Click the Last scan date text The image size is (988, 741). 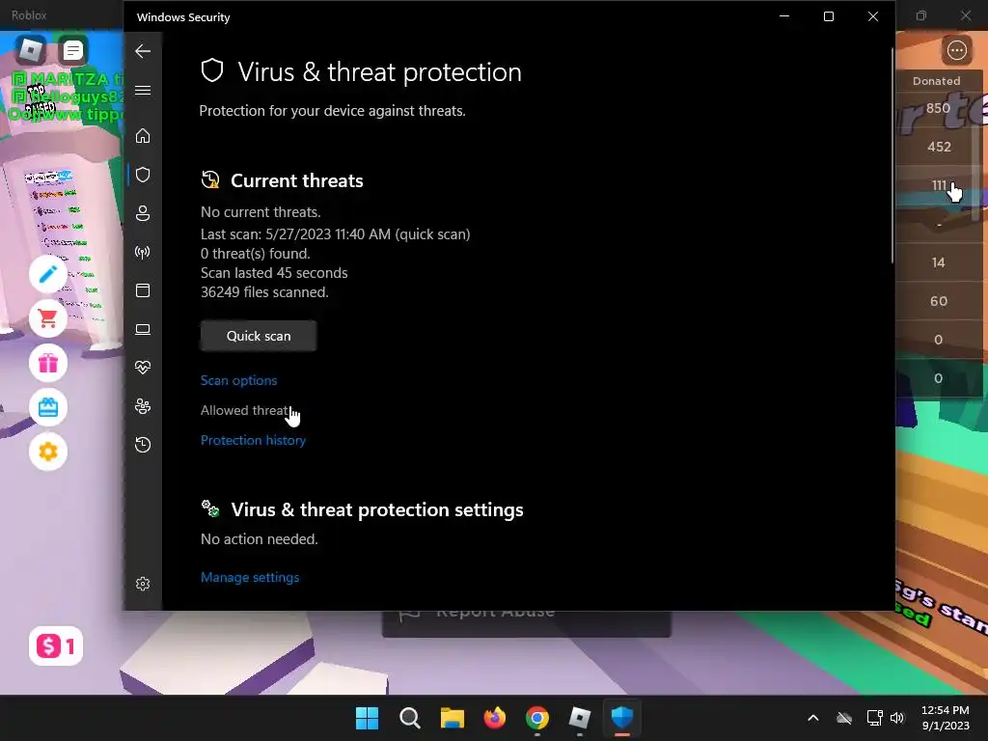pyautogui.click(x=335, y=234)
